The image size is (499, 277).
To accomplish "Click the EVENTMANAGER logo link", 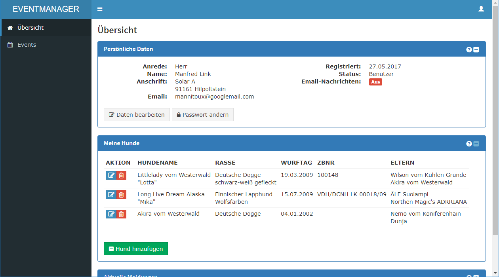I will tap(46, 9).
